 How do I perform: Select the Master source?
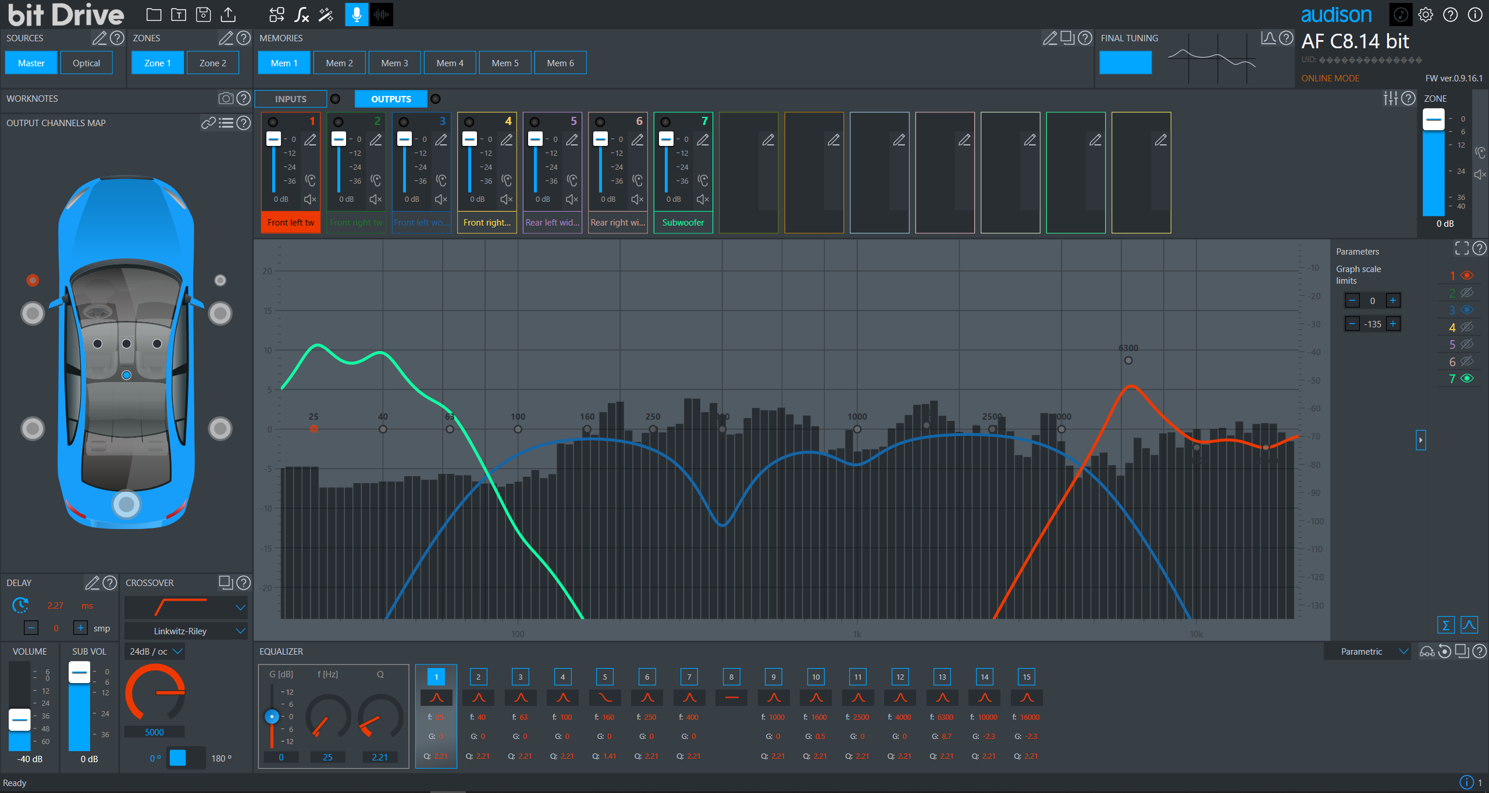tap(31, 63)
